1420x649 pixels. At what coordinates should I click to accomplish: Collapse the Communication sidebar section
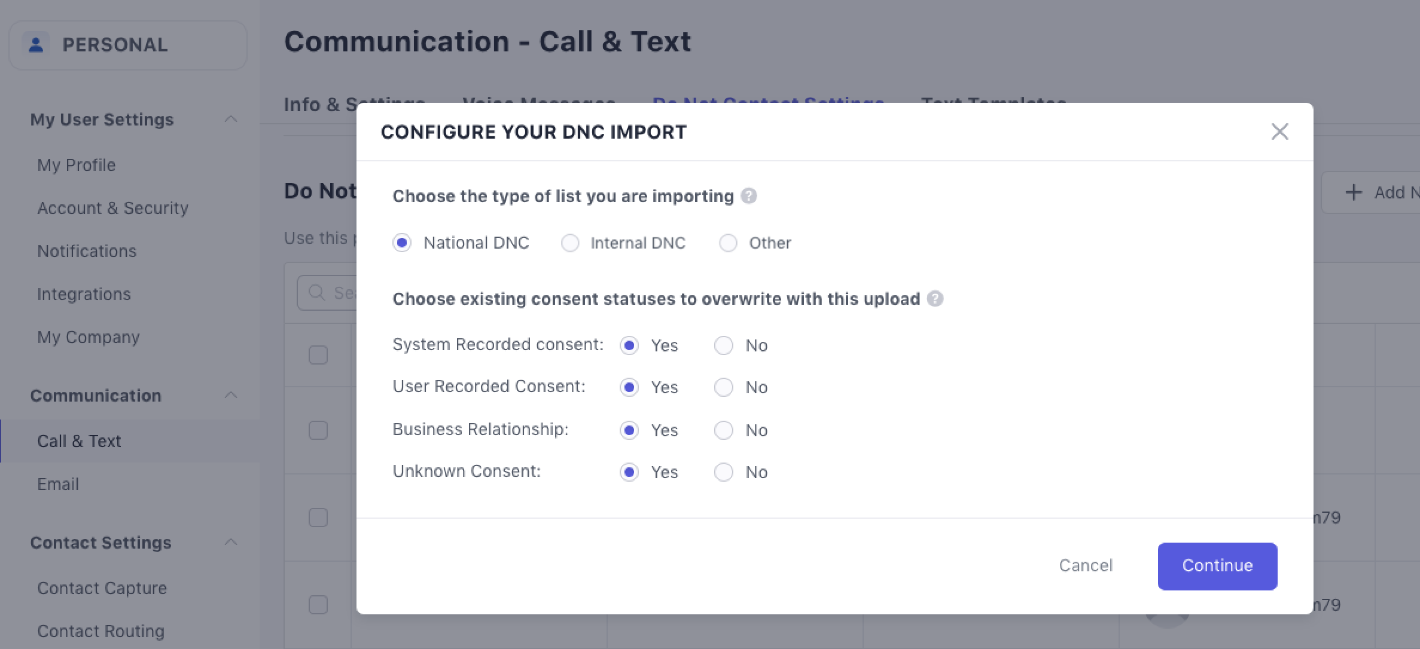(231, 396)
